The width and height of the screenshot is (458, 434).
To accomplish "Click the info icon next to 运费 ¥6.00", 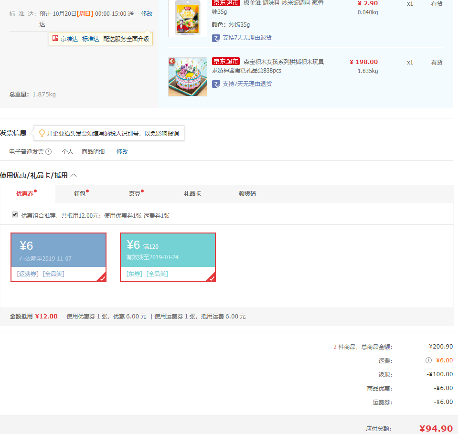I will (x=428, y=360).
